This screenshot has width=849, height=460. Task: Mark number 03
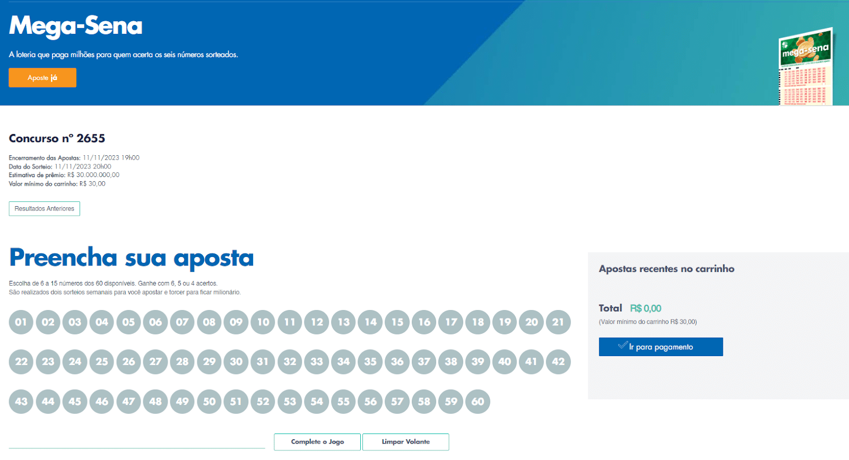click(75, 322)
